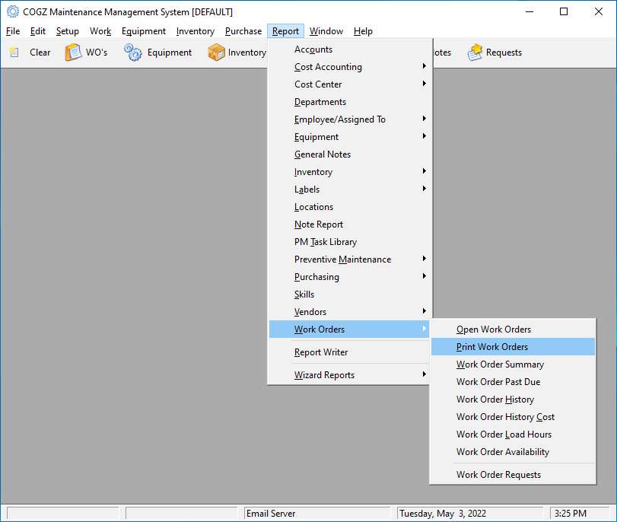Click the highlighted Work Orders menu item
Viewport: 617px width, 522px height.
350,329
